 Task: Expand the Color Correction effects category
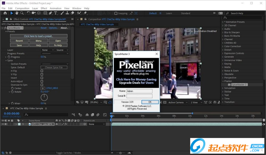pos(223,46)
